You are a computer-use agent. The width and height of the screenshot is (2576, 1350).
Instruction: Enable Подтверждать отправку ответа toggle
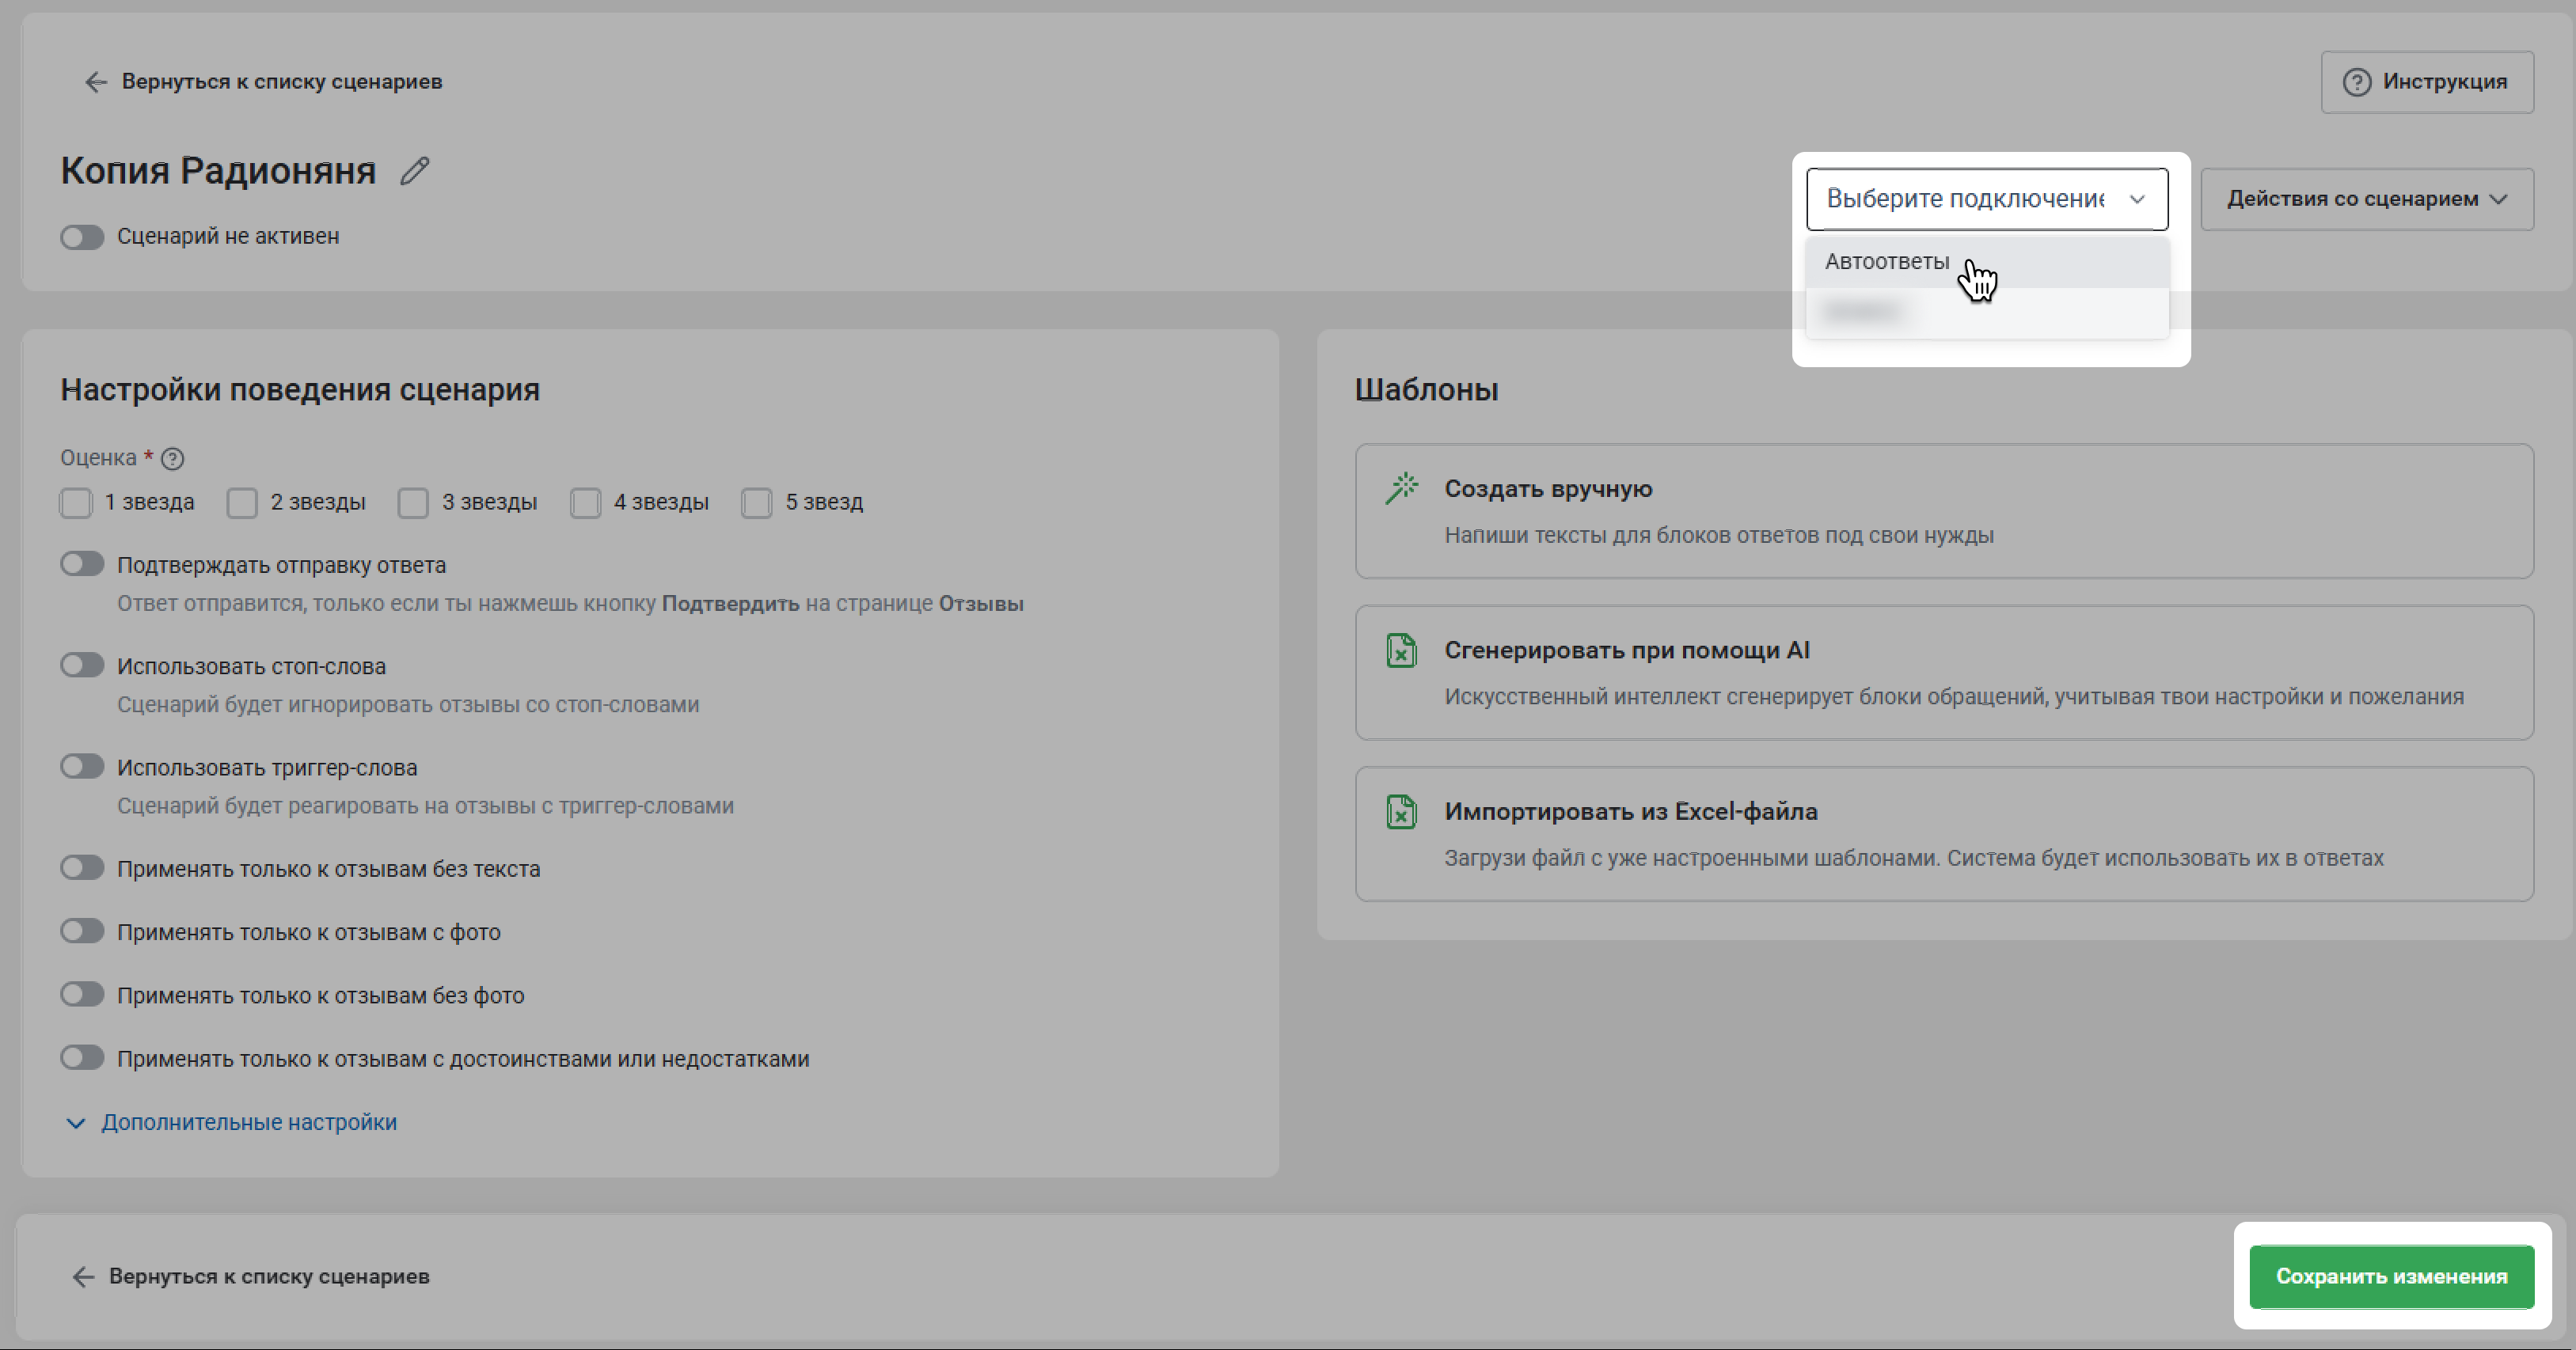point(82,564)
